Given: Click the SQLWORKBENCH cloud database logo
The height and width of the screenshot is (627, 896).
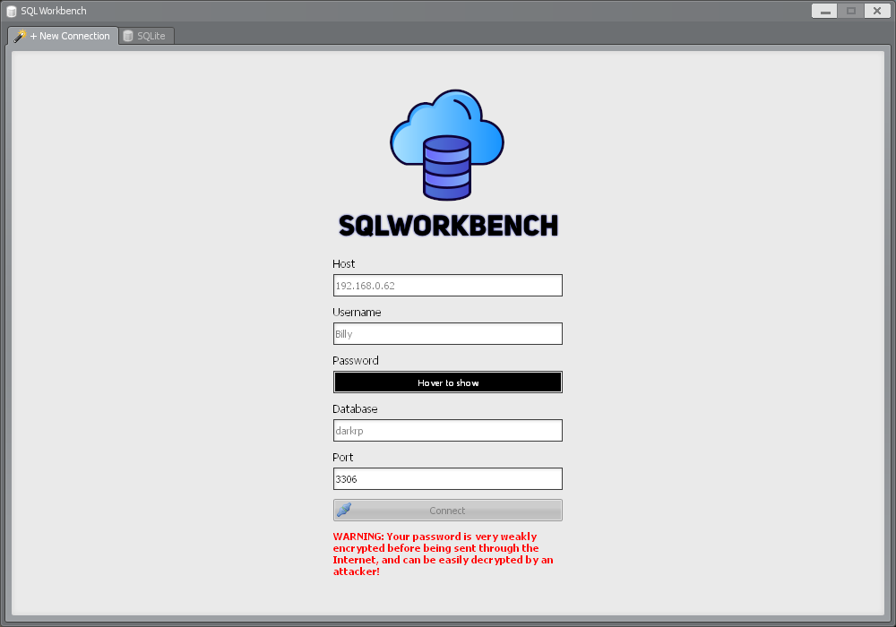Looking at the screenshot, I should pos(447,144).
